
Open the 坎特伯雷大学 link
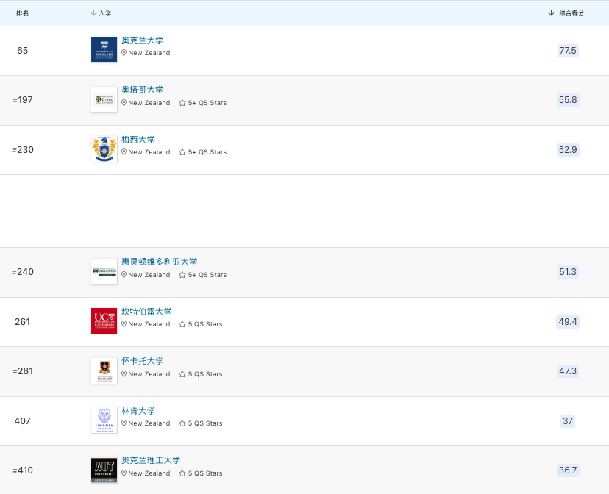[x=146, y=312]
